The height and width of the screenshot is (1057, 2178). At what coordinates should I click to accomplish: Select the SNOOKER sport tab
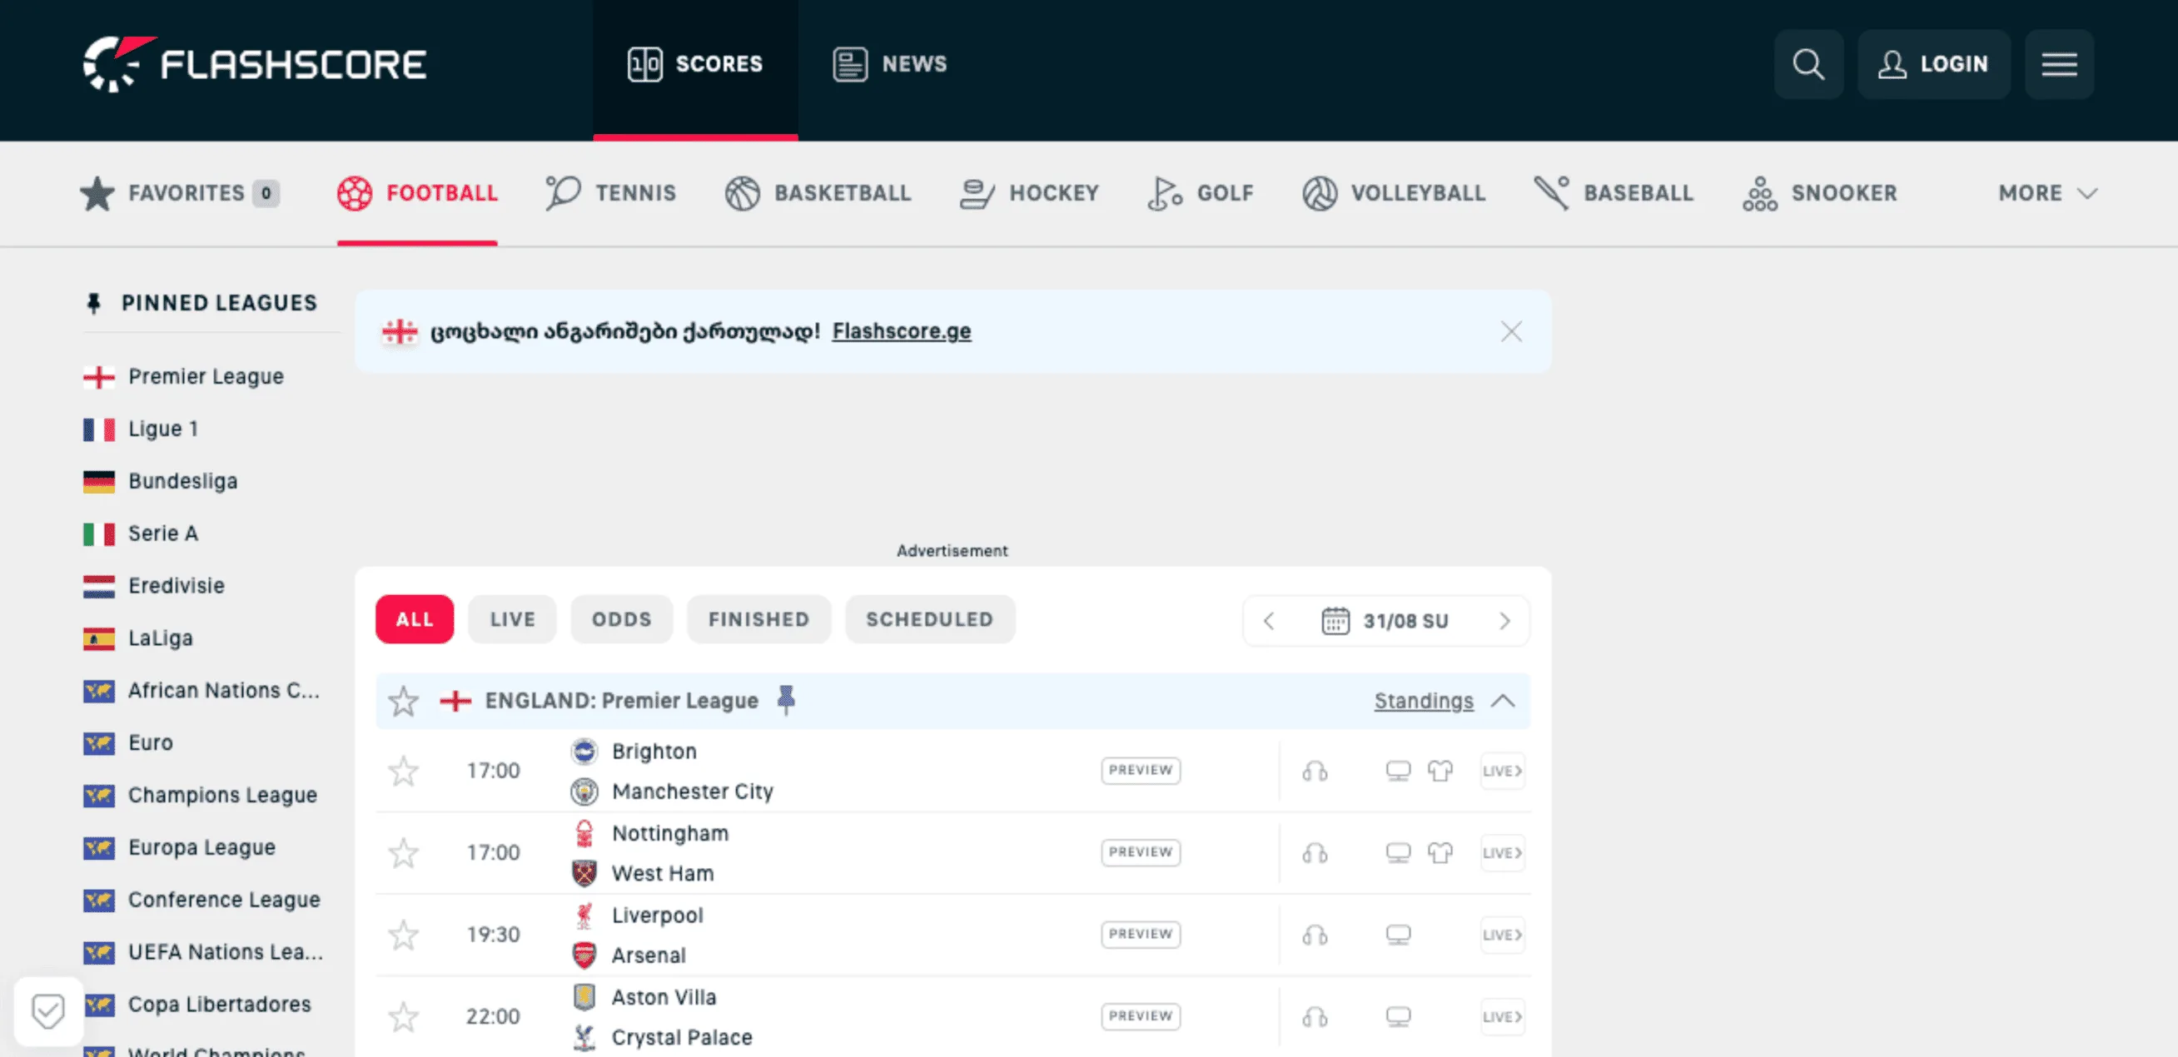tap(1819, 193)
